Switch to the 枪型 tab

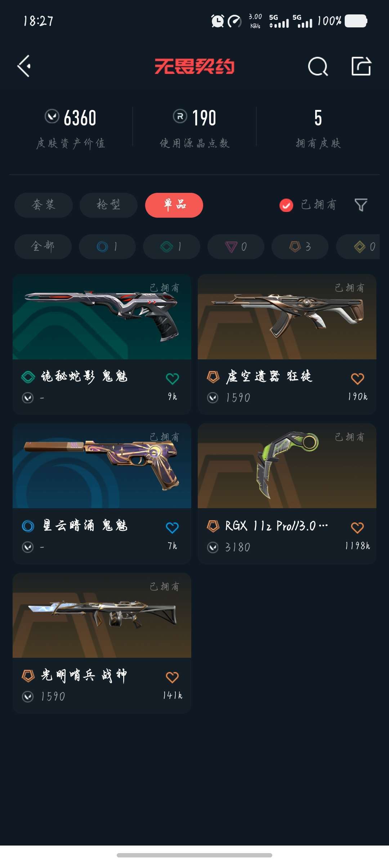pyautogui.click(x=108, y=205)
